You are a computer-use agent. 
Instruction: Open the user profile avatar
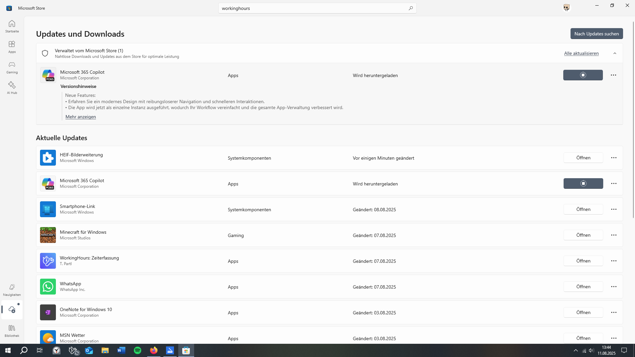(566, 8)
